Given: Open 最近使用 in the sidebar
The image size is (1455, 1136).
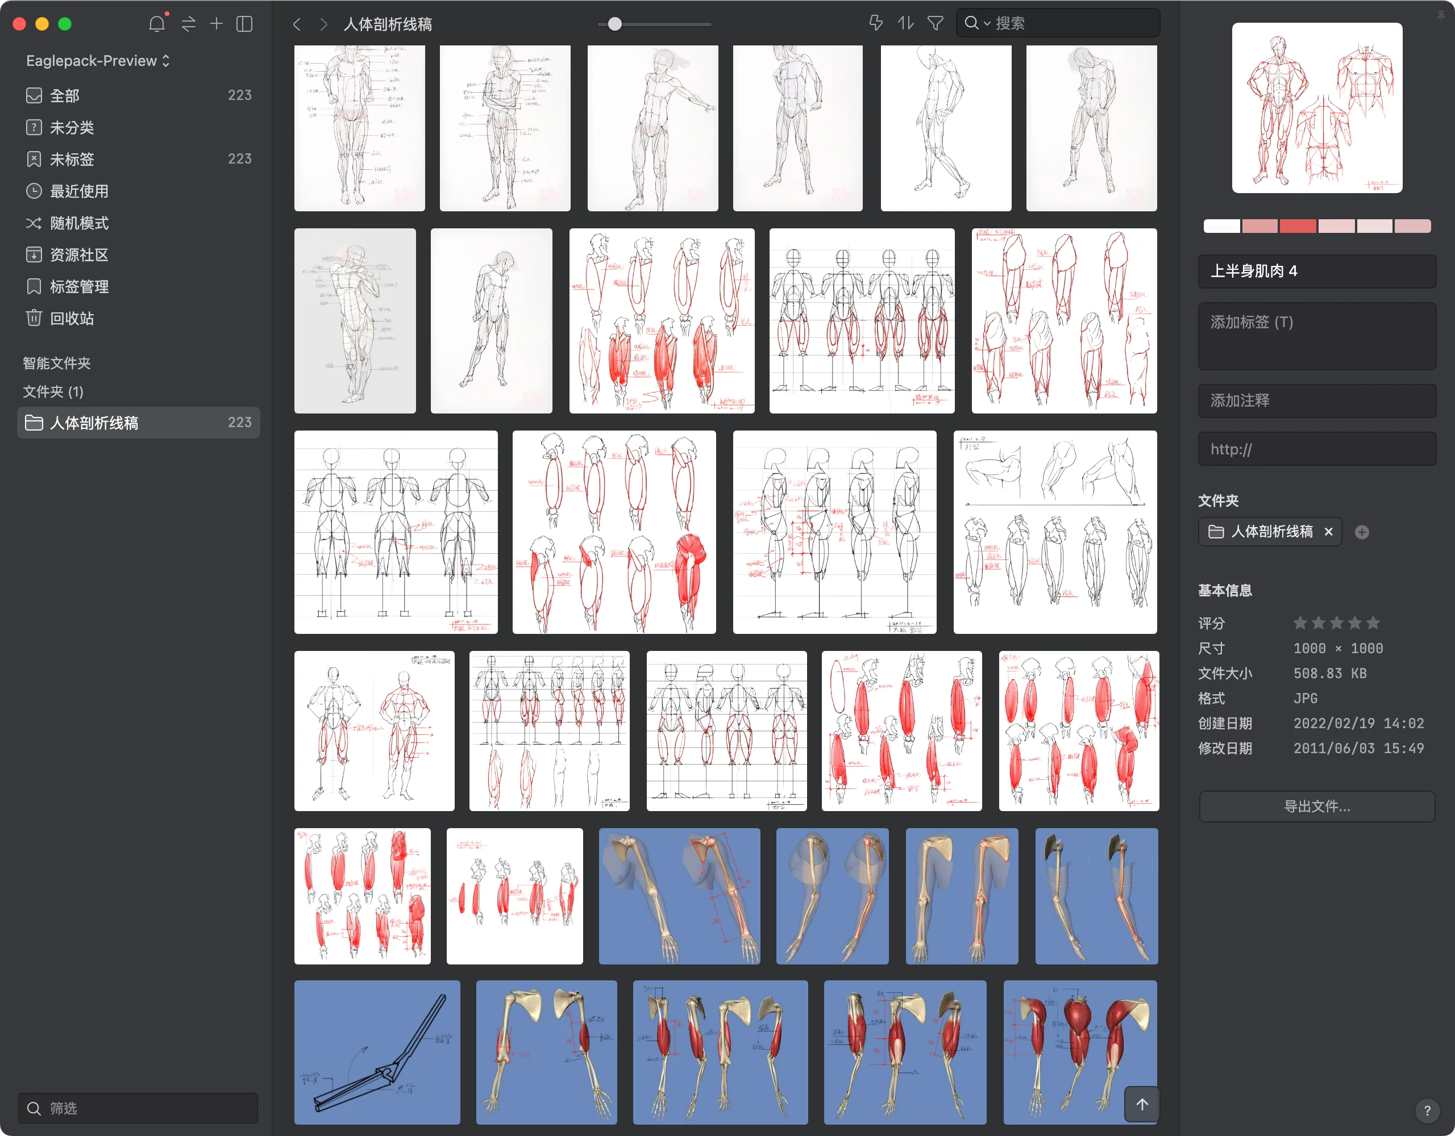Looking at the screenshot, I should pos(139,191).
